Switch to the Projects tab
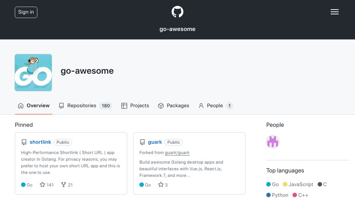This screenshot has height=199, width=355. point(135,106)
